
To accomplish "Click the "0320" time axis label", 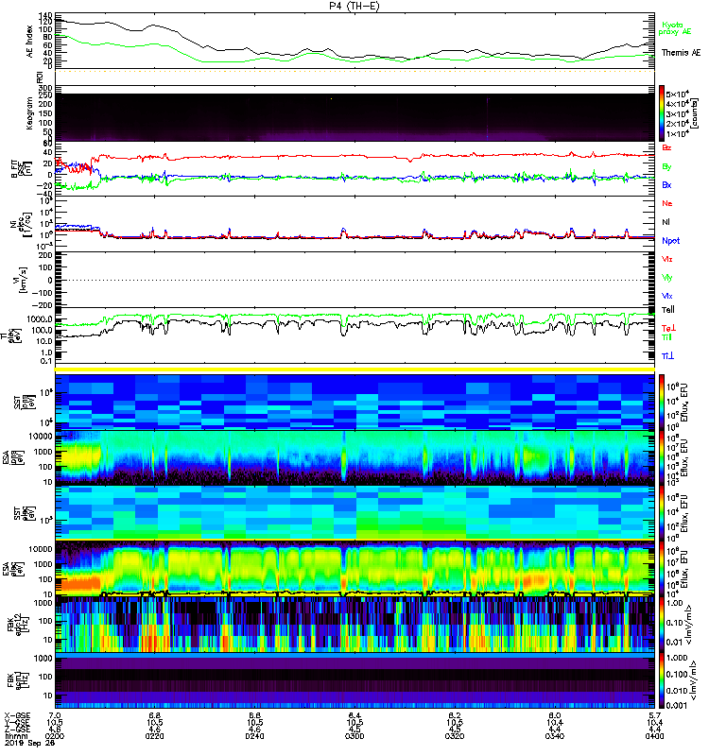I will [455, 736].
